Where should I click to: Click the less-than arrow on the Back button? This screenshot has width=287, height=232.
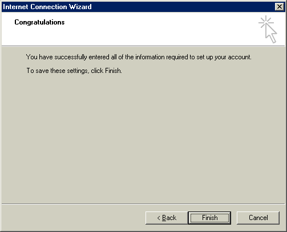(159, 218)
